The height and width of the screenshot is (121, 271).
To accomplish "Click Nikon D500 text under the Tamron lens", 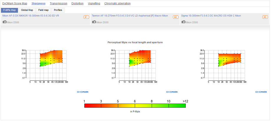I will 102,22.
